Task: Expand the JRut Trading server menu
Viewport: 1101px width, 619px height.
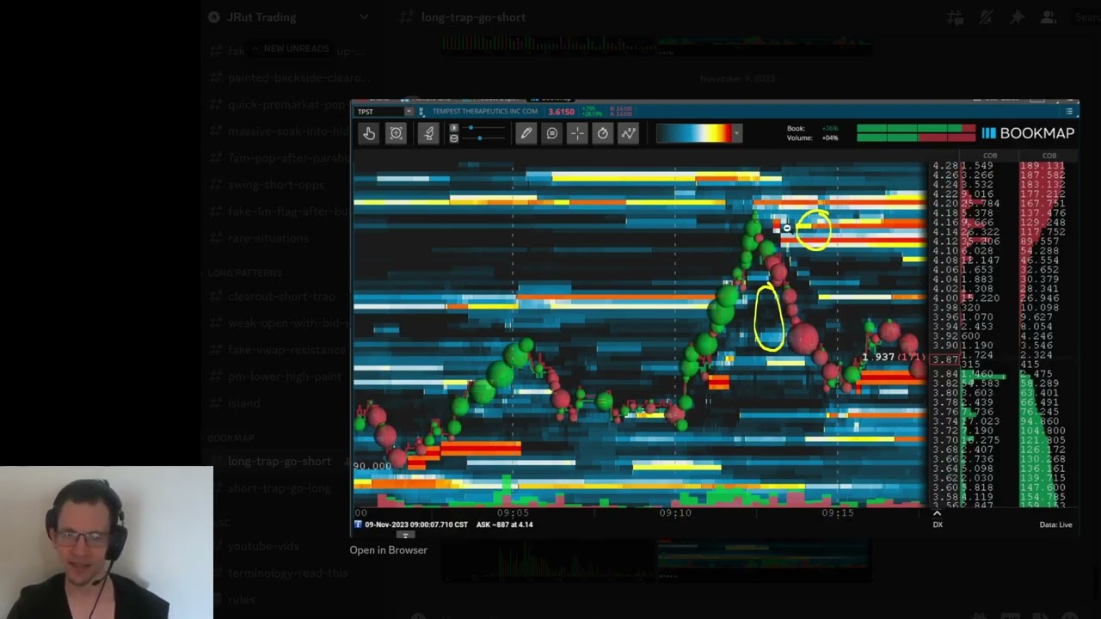Action: tap(364, 17)
